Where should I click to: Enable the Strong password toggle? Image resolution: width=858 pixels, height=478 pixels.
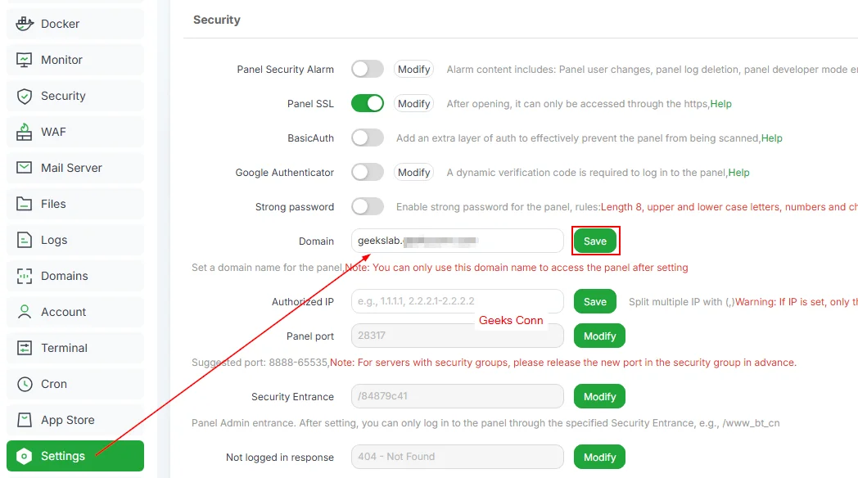click(x=367, y=206)
